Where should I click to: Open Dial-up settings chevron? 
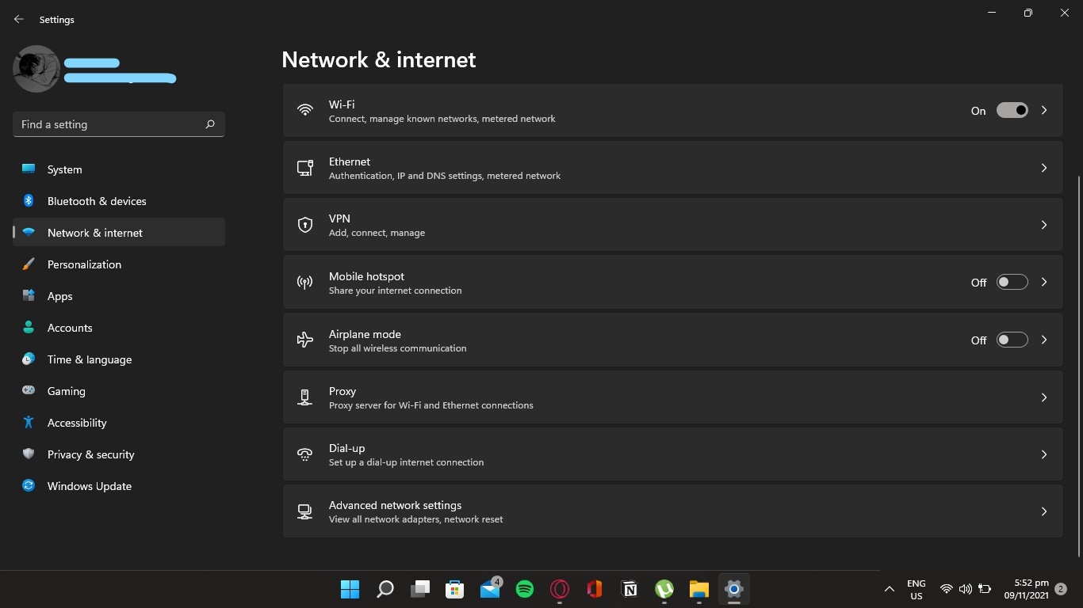pyautogui.click(x=1044, y=454)
